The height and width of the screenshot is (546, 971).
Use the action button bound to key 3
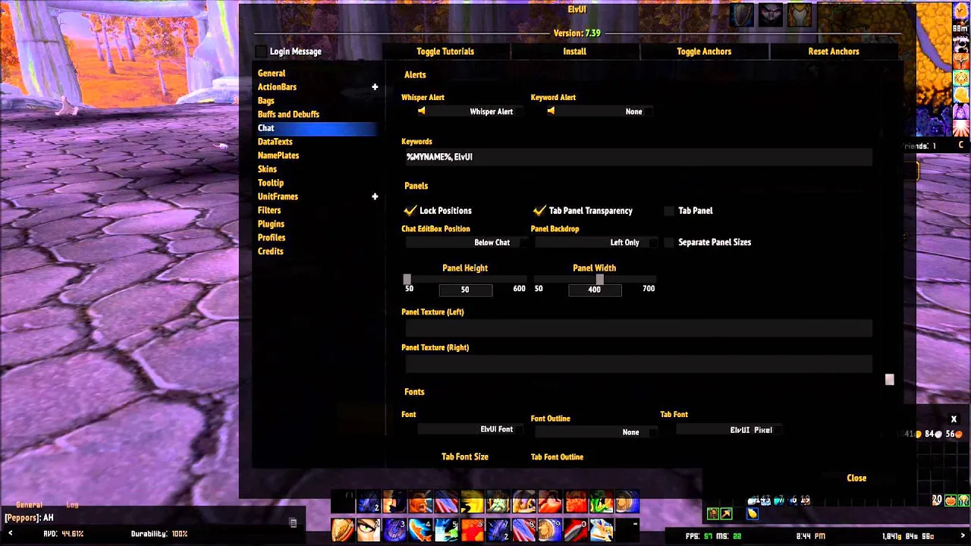tap(394, 529)
